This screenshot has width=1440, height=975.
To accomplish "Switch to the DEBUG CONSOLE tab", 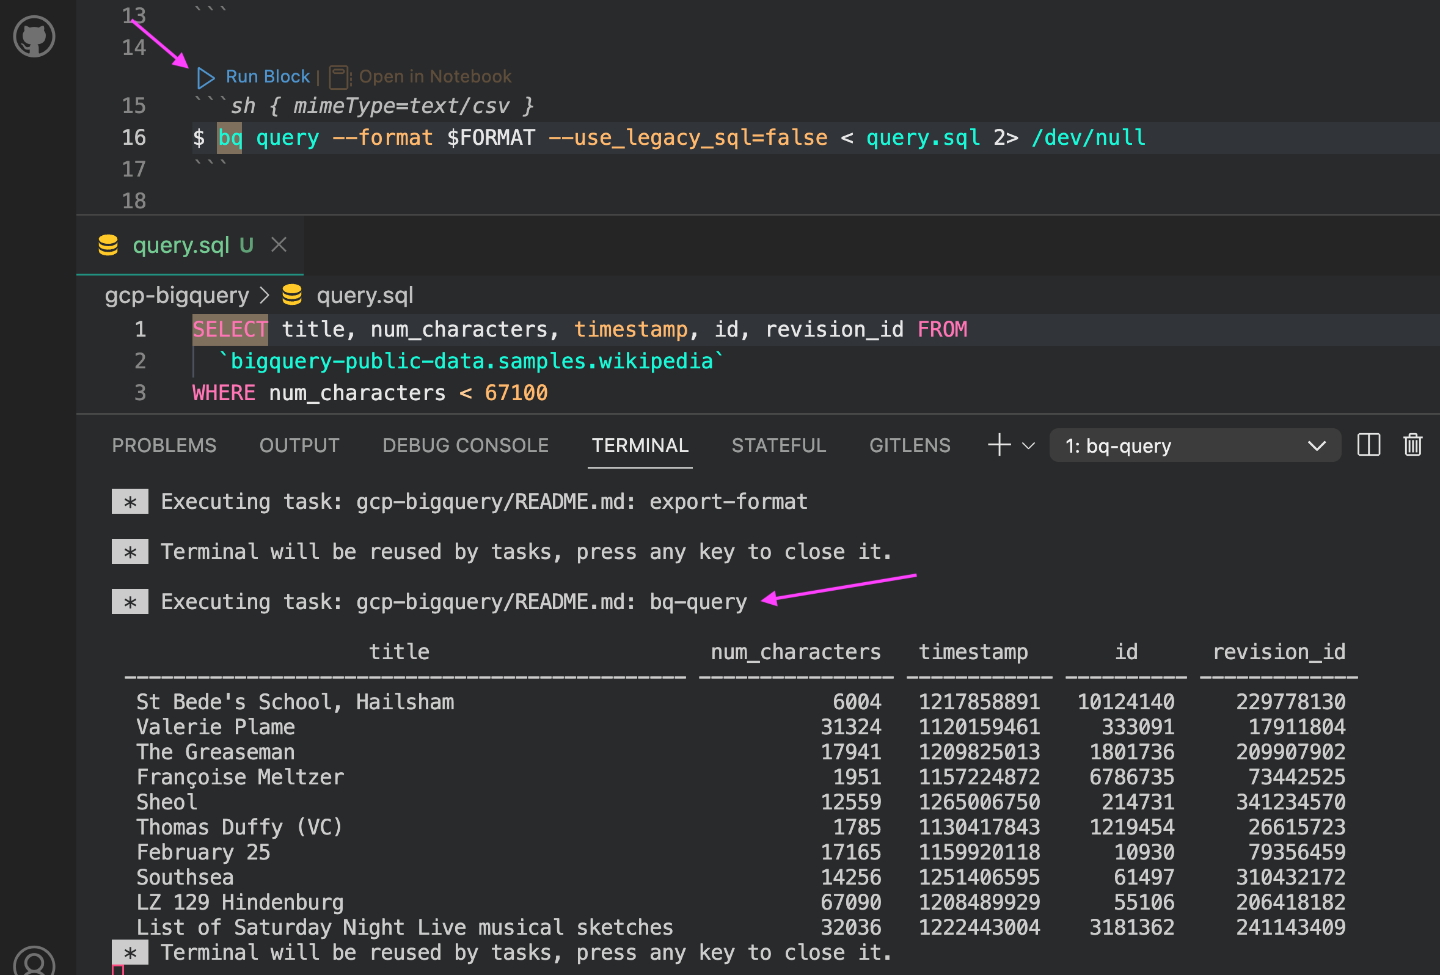I will pyautogui.click(x=466, y=445).
